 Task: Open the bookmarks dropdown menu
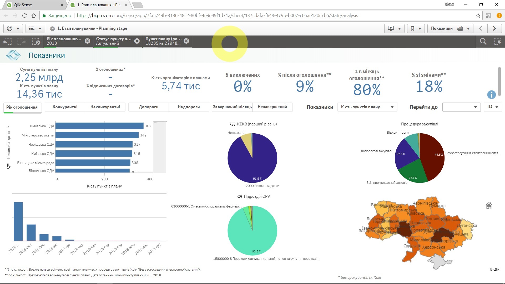[416, 28]
